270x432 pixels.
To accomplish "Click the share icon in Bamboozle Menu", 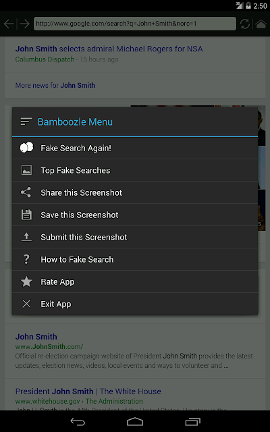I will click(x=26, y=192).
